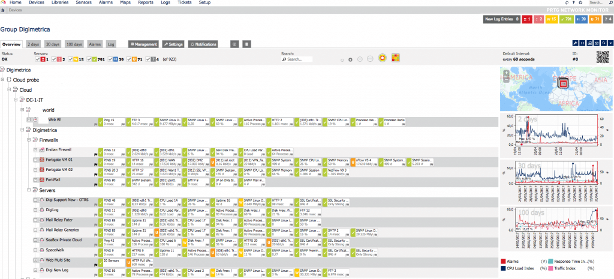614x279 pixels.
Task: Select the smallest tree size radio option
Action: pyautogui.click(x=342, y=59)
